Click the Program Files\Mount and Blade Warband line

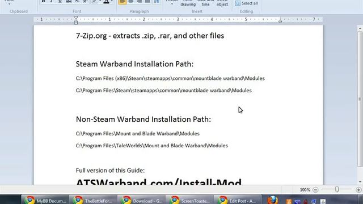pos(137,134)
